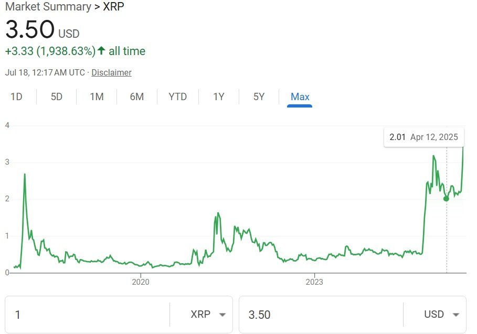This screenshot has width=477, height=334.
Task: Switch to the 5Y chart view
Action: coord(258,96)
